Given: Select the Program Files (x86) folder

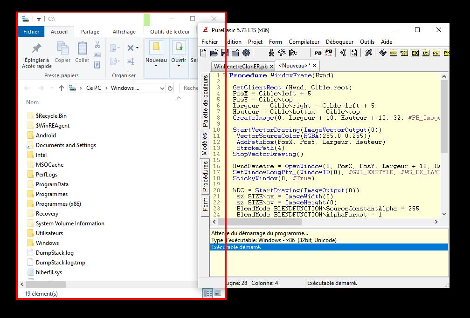Looking at the screenshot, I should pyautogui.click(x=58, y=204).
